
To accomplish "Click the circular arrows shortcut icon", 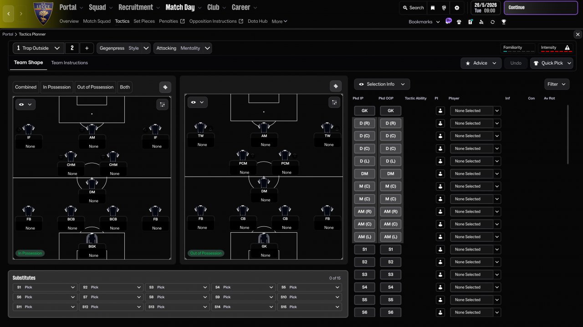I will tap(492, 22).
